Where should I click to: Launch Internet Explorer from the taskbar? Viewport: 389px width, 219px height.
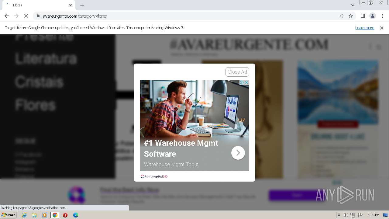24,215
